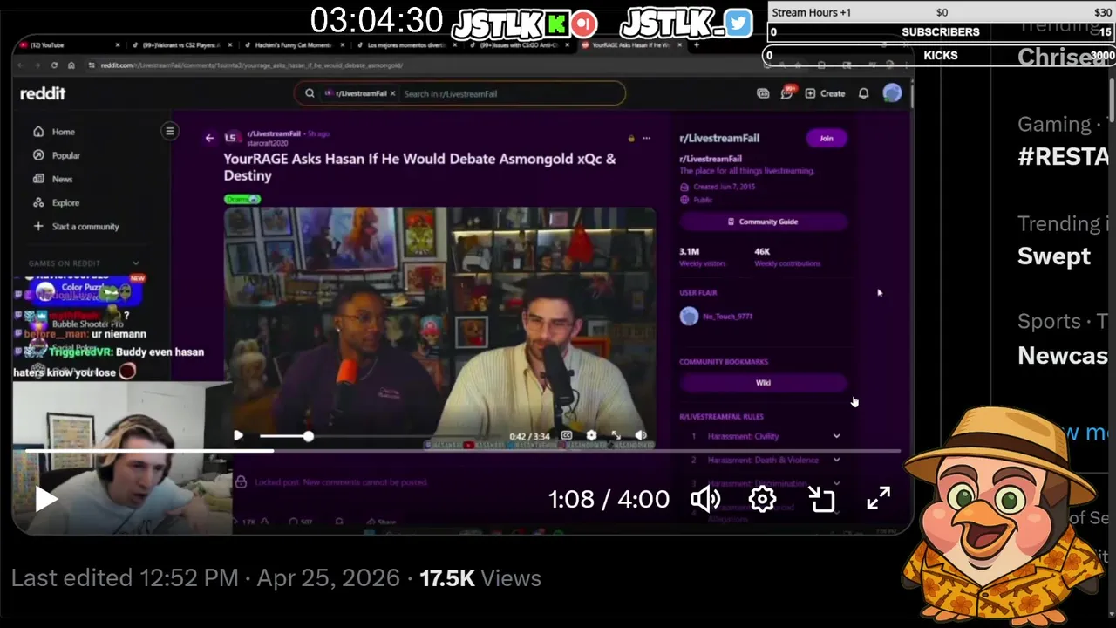This screenshot has height=628, width=1116.
Task: Go to Popular in Reddit sidebar
Action: click(x=57, y=155)
